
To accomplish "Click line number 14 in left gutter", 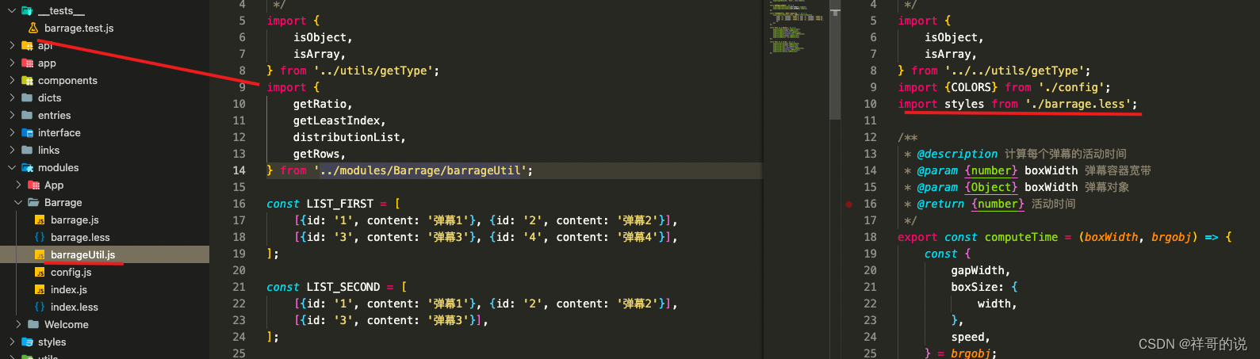I will (239, 170).
